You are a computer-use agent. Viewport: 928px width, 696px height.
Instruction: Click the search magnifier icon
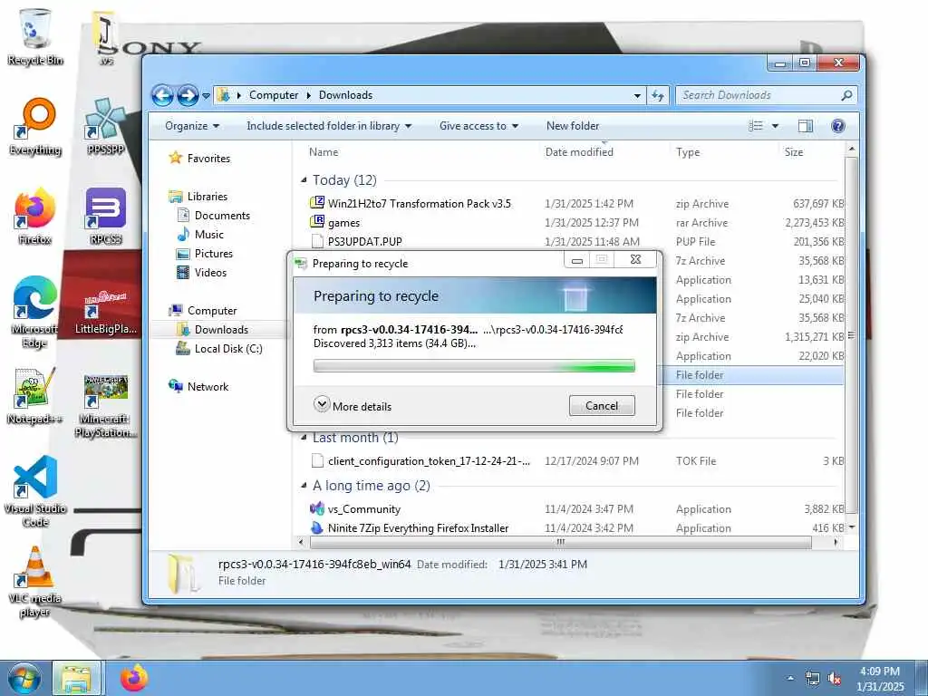[x=847, y=95]
